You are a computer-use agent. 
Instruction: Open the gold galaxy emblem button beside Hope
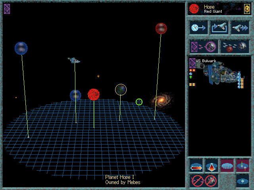tap(247, 9)
